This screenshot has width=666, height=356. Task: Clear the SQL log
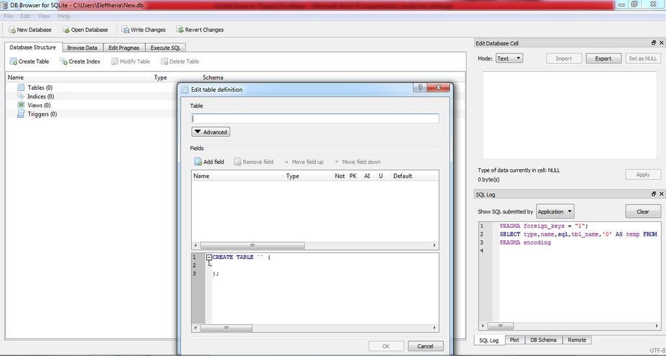tap(643, 211)
